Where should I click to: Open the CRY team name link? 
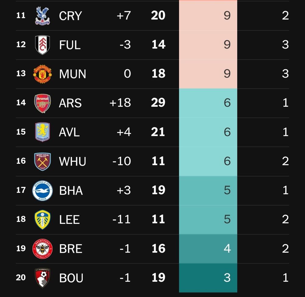point(70,16)
